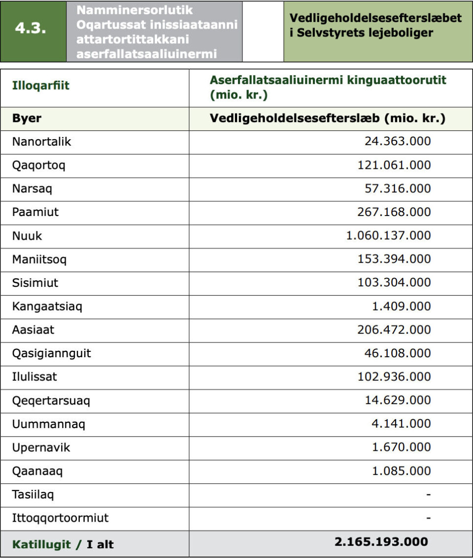Select the Upernavik amount 1.670.000
Screen dimensions: 473x560
tap(401, 447)
